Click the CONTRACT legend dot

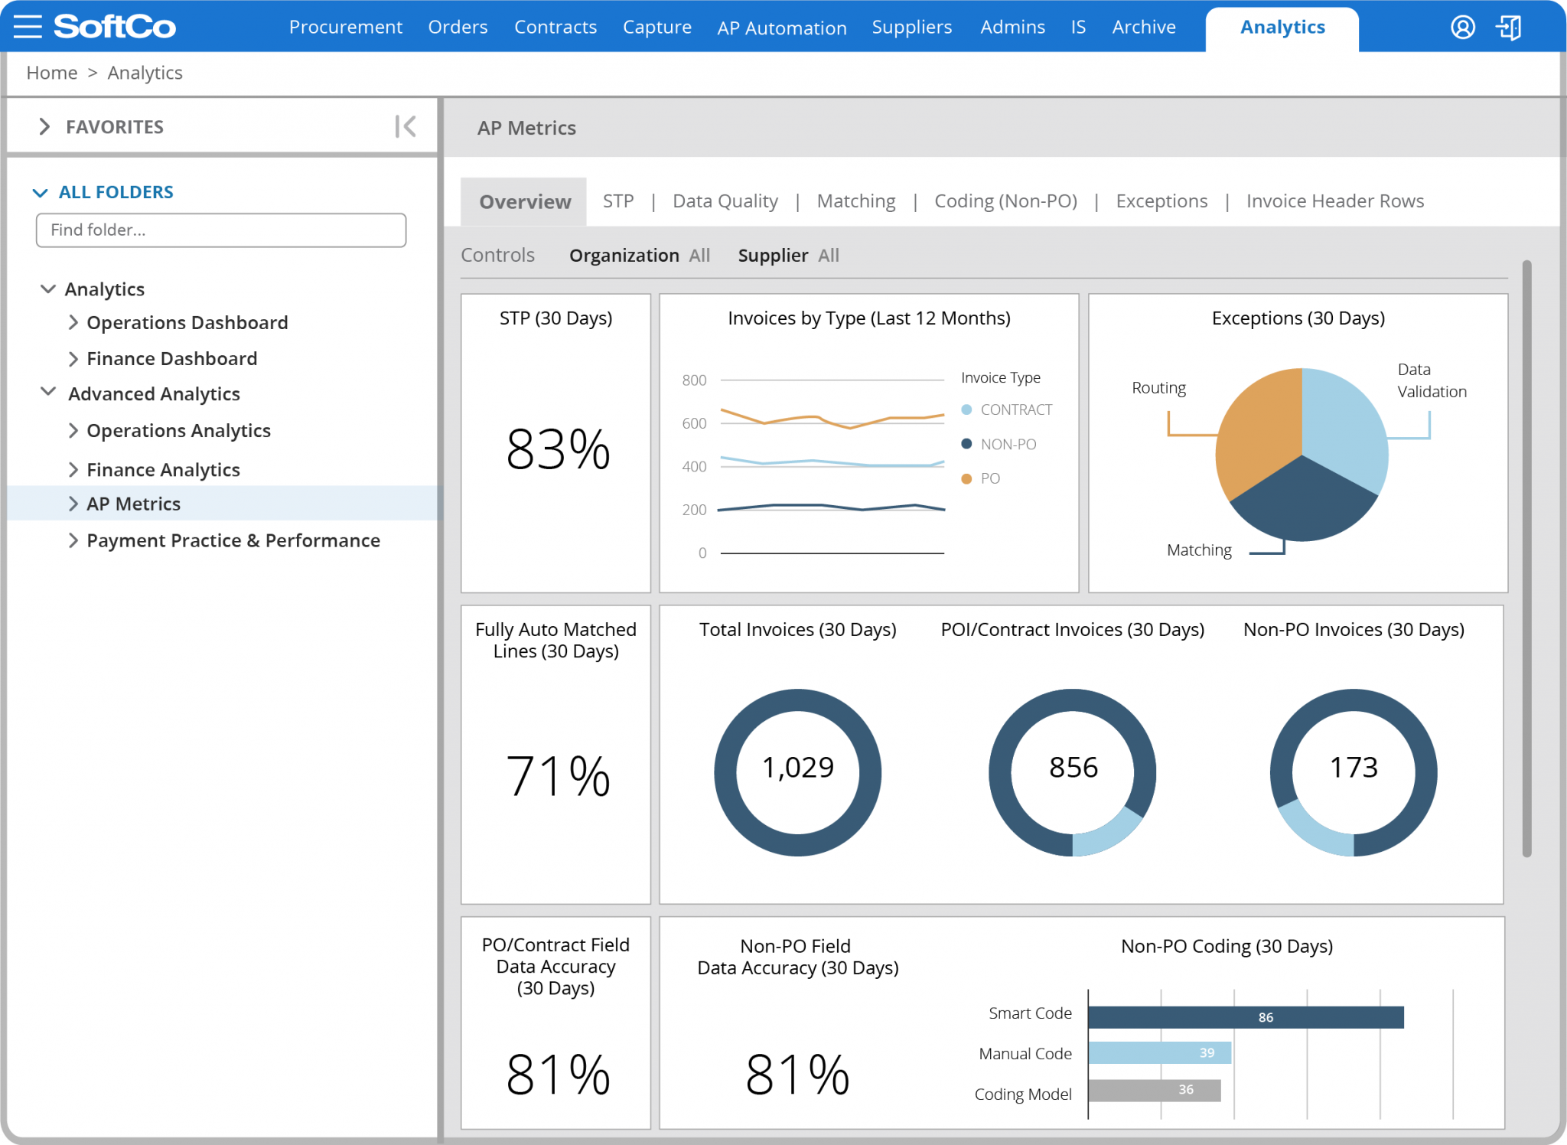pyautogui.click(x=966, y=409)
